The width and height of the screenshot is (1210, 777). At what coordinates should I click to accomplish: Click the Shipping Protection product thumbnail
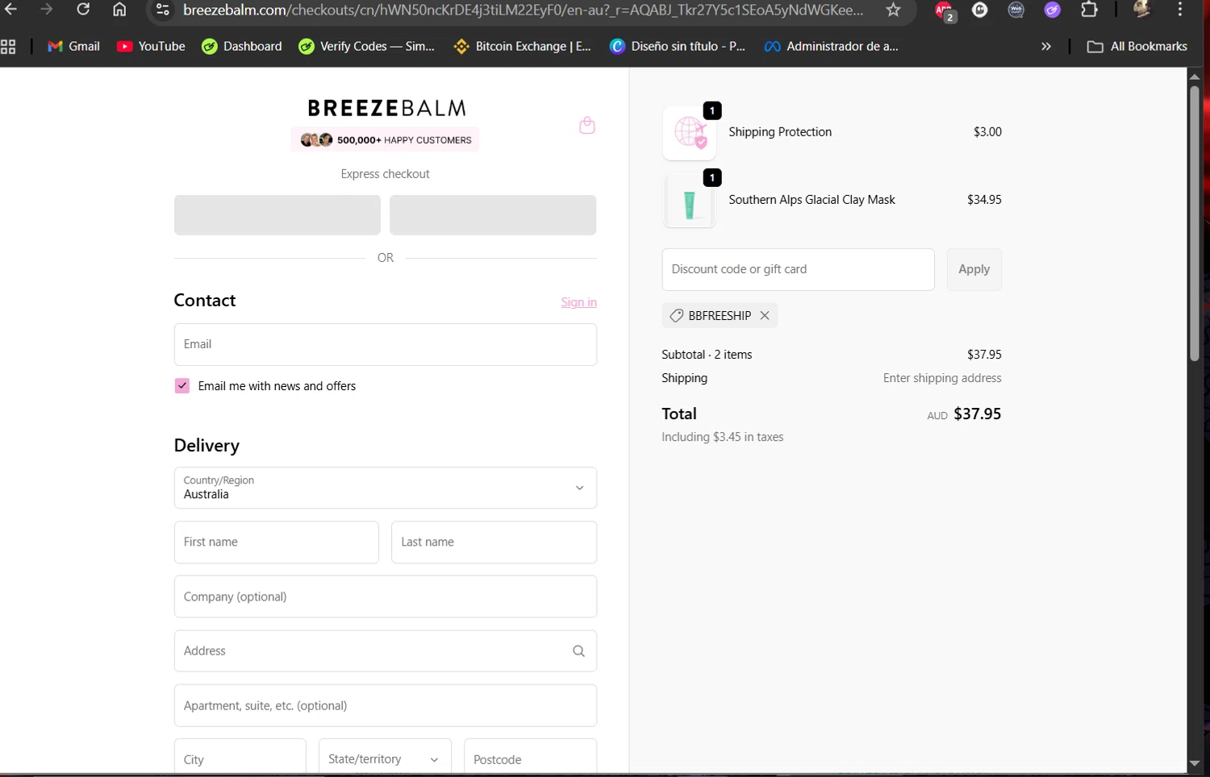tap(690, 133)
